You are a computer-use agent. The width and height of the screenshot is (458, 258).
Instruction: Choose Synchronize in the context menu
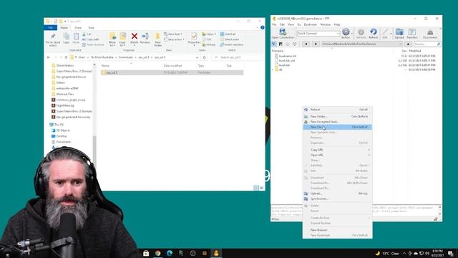[x=337, y=199]
